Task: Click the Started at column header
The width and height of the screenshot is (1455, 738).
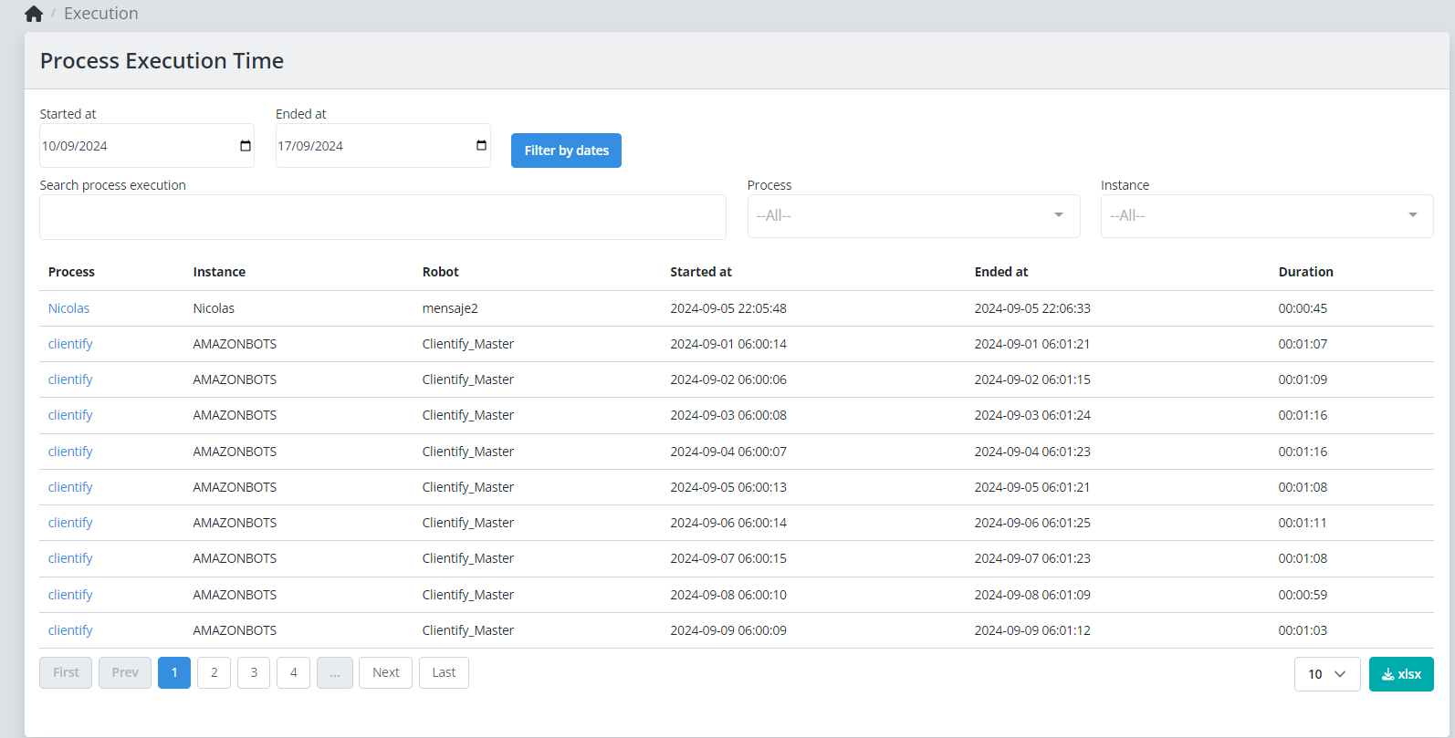Action: click(701, 272)
